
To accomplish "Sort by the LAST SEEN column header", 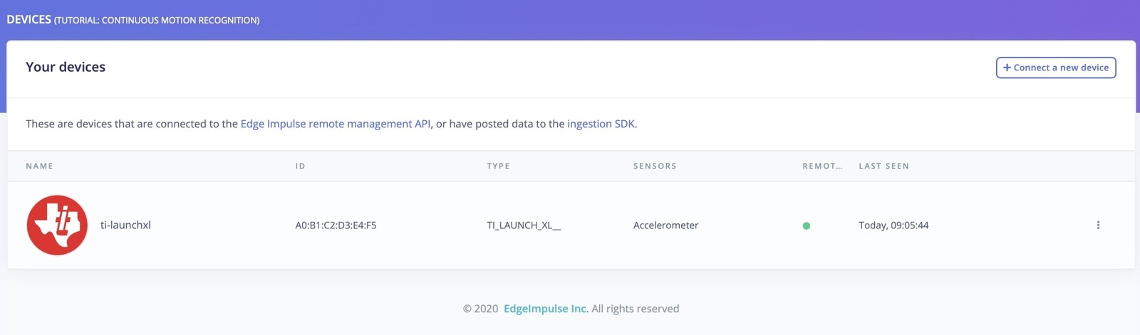I will pos(883,166).
